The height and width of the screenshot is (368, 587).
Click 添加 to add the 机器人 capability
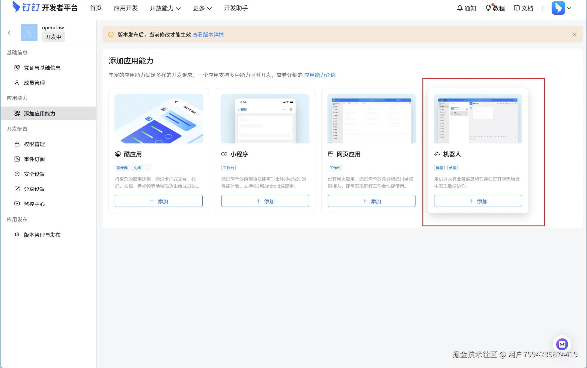coord(478,201)
